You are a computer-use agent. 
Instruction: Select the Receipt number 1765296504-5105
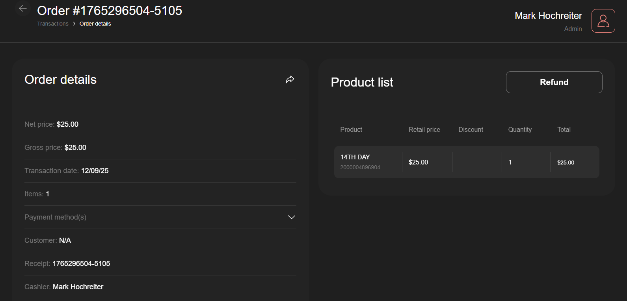[x=81, y=264]
